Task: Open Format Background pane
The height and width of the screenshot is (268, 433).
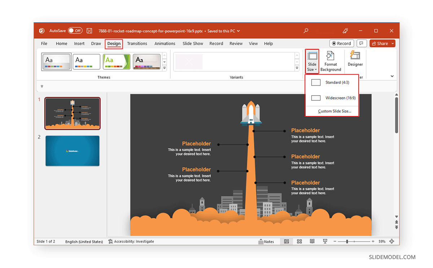Action: (x=331, y=61)
